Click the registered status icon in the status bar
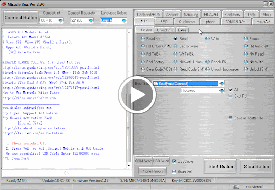The image size is (275, 190). [236, 187]
